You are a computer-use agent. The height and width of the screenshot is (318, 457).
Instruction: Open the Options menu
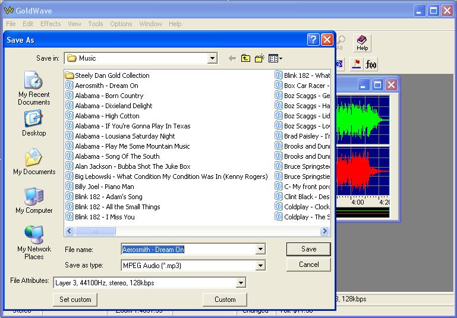click(x=121, y=24)
